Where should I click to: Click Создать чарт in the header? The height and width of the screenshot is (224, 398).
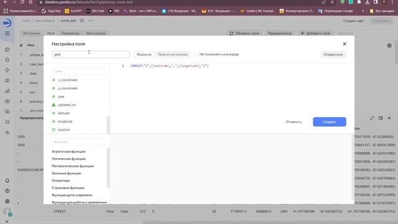coord(354,21)
